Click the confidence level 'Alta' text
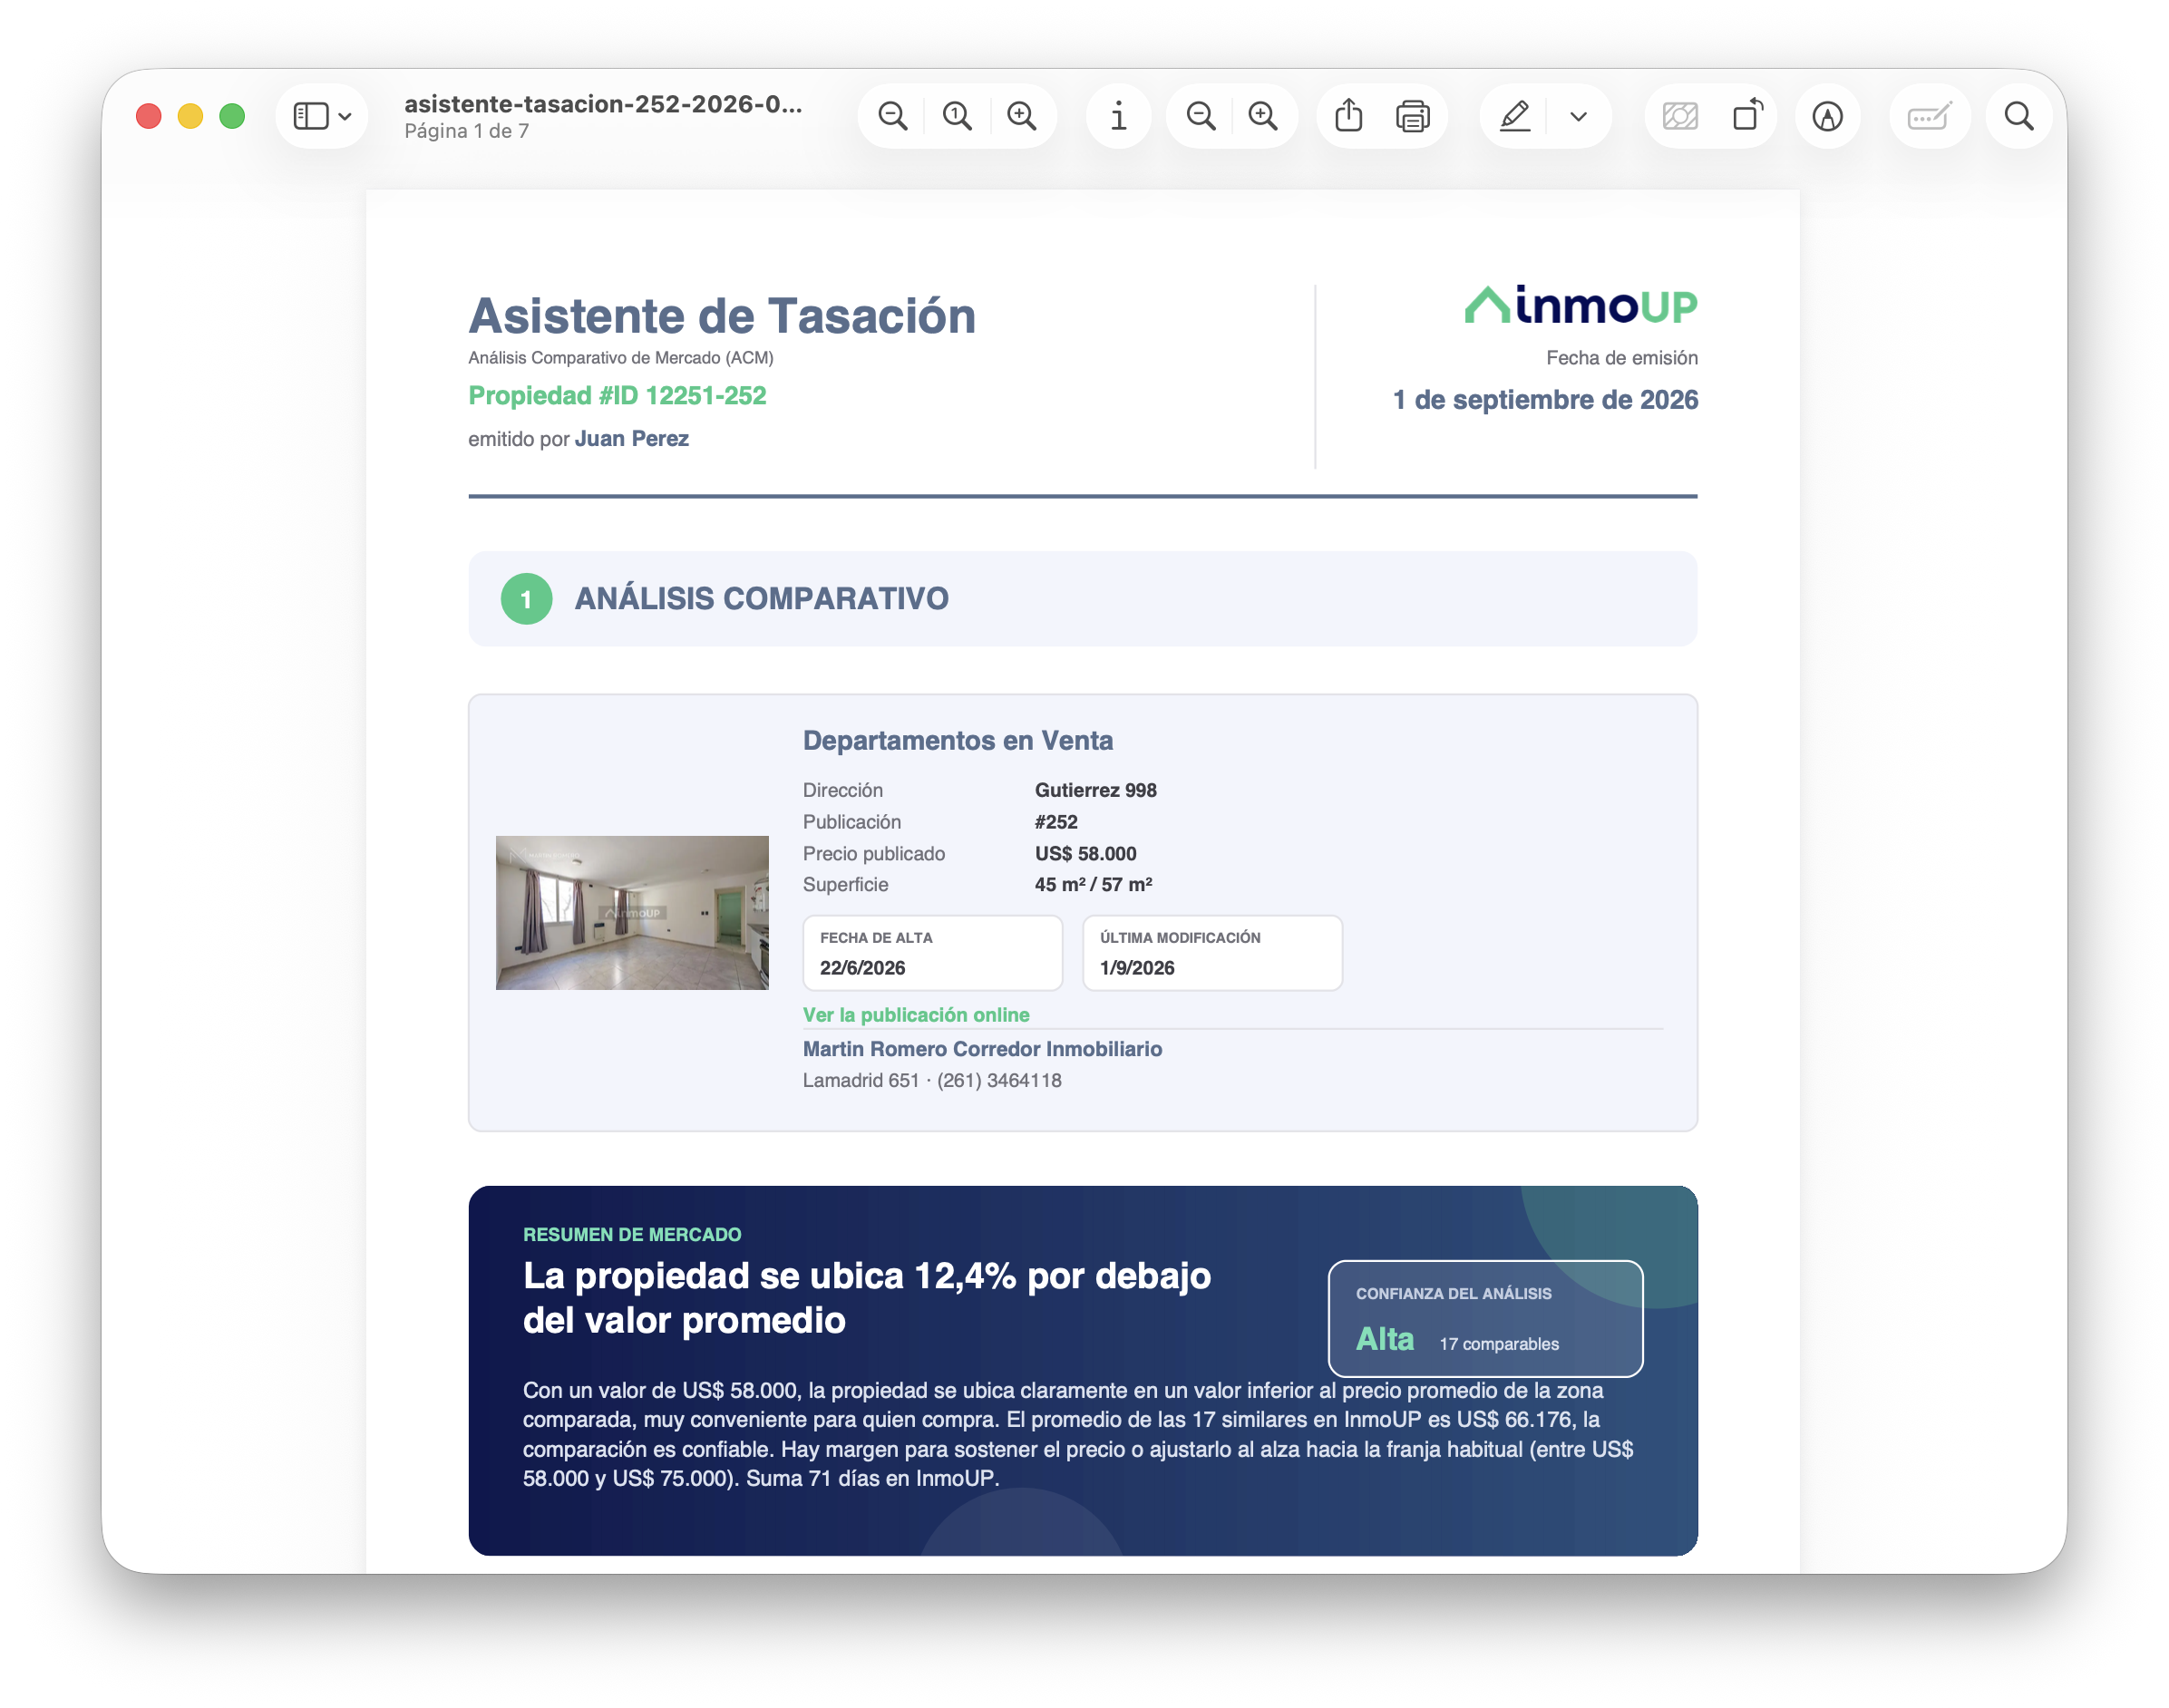The width and height of the screenshot is (2169, 1708). click(1384, 1338)
